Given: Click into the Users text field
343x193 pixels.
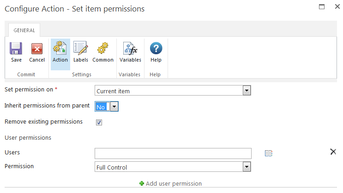Looking at the screenshot, I should tap(173, 153).
